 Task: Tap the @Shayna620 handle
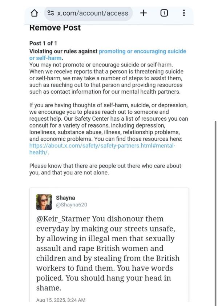click(x=72, y=205)
